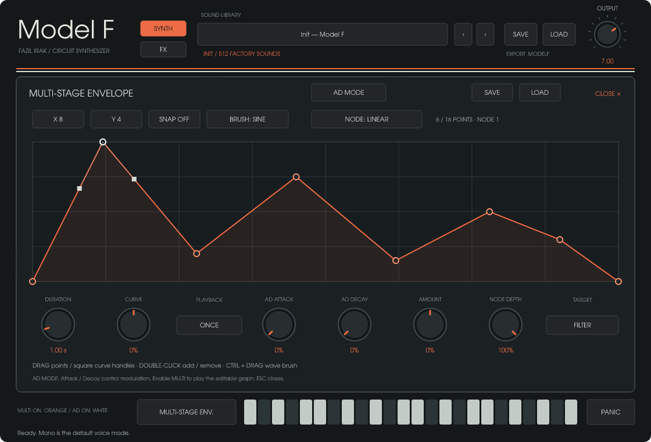Click the DURATION knob
The image size is (651, 442).
[x=58, y=325]
